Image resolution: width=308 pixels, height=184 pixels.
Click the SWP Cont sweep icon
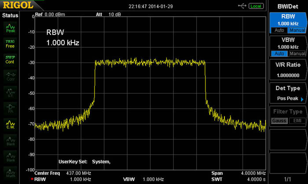(10, 59)
